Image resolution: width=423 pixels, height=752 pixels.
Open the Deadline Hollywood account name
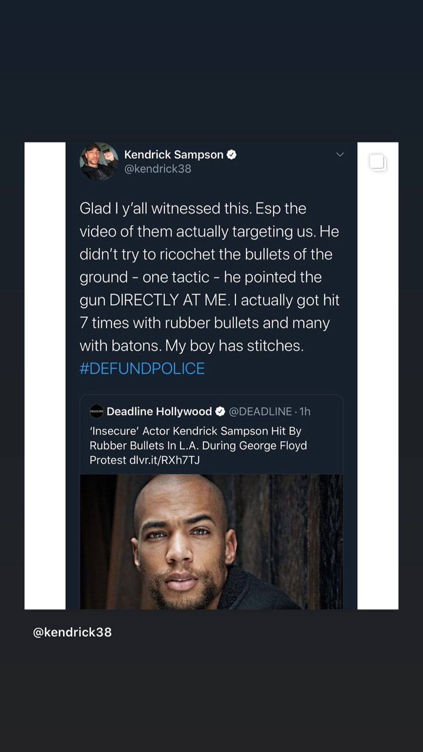coord(159,411)
